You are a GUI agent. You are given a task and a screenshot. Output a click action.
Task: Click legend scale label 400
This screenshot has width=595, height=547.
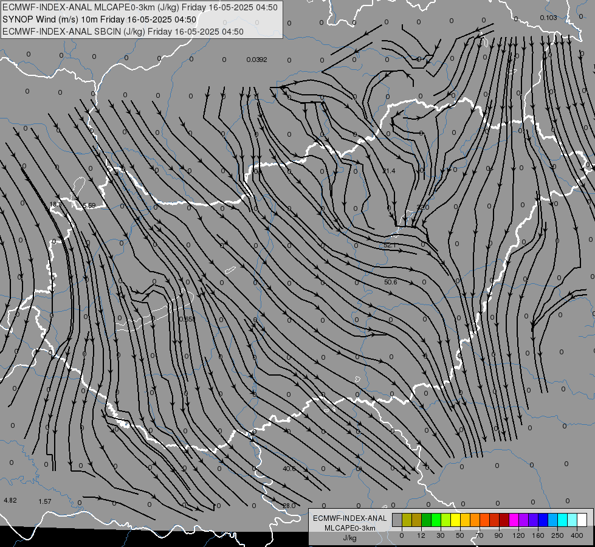[577, 535]
